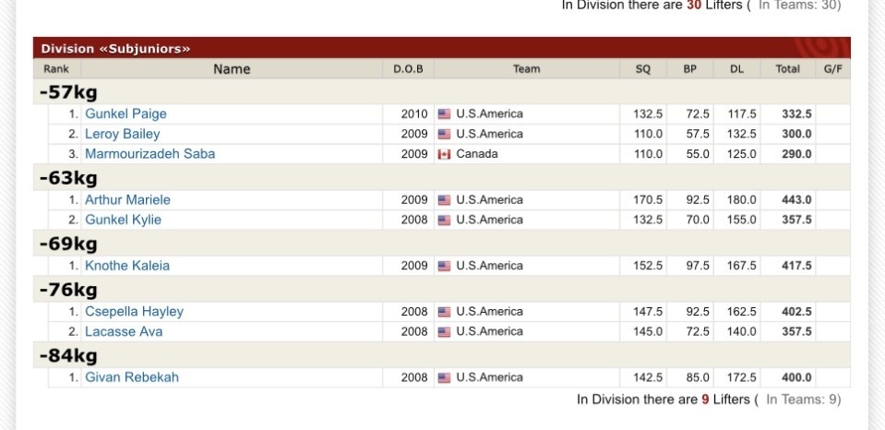Click the Total column header
The height and width of the screenshot is (430, 885).
787,69
